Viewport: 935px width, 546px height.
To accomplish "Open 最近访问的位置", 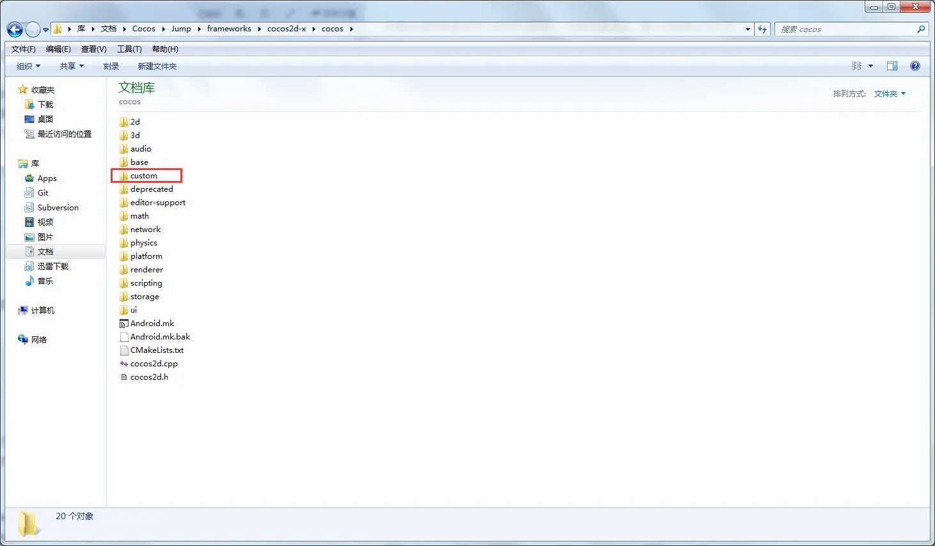I will [58, 134].
